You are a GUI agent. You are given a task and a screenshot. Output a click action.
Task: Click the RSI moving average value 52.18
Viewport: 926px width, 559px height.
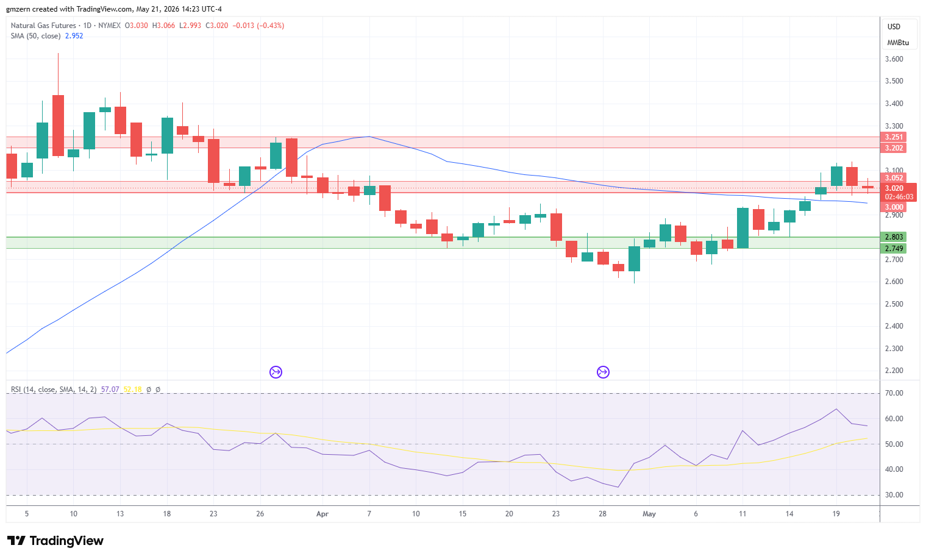[132, 389]
